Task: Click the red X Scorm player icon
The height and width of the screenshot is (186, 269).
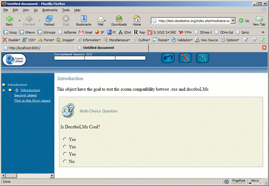Action: click(x=185, y=58)
